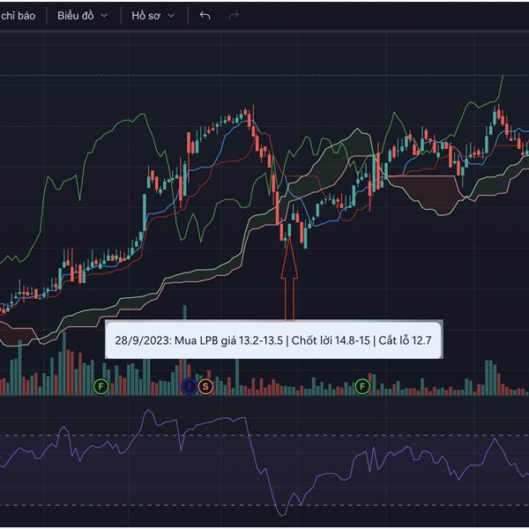Click the blue I event marker
Screen dimensions: 529x529
[x=189, y=387]
